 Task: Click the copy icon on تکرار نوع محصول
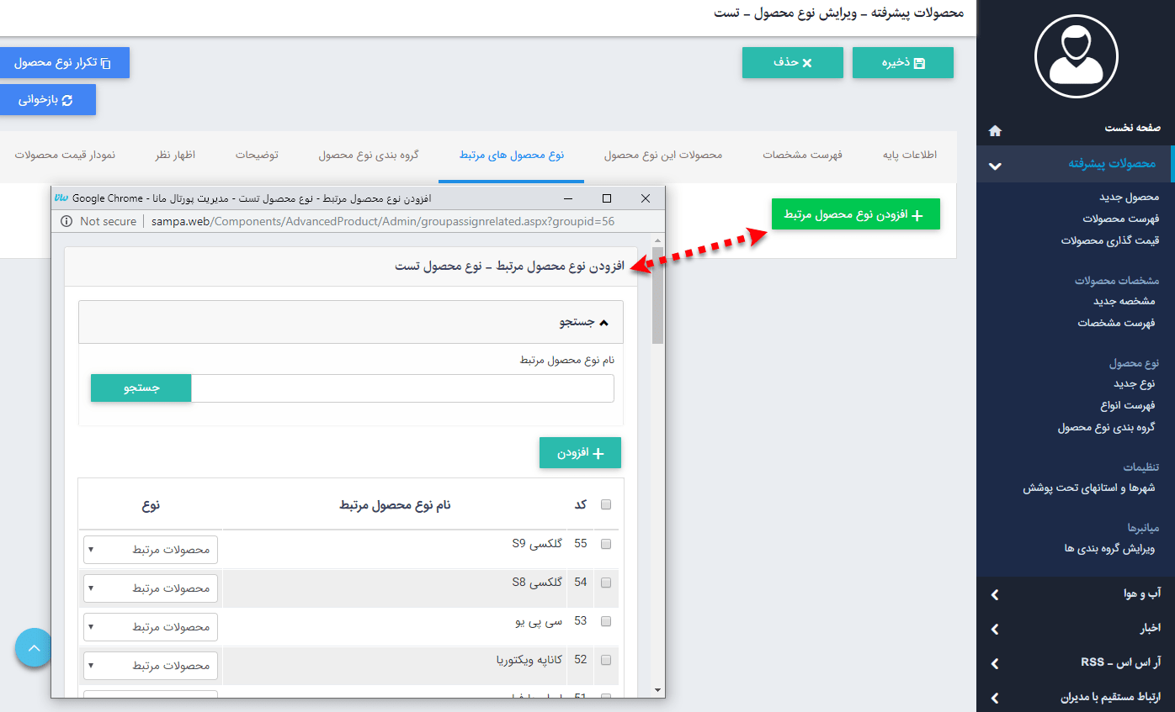click(x=106, y=62)
